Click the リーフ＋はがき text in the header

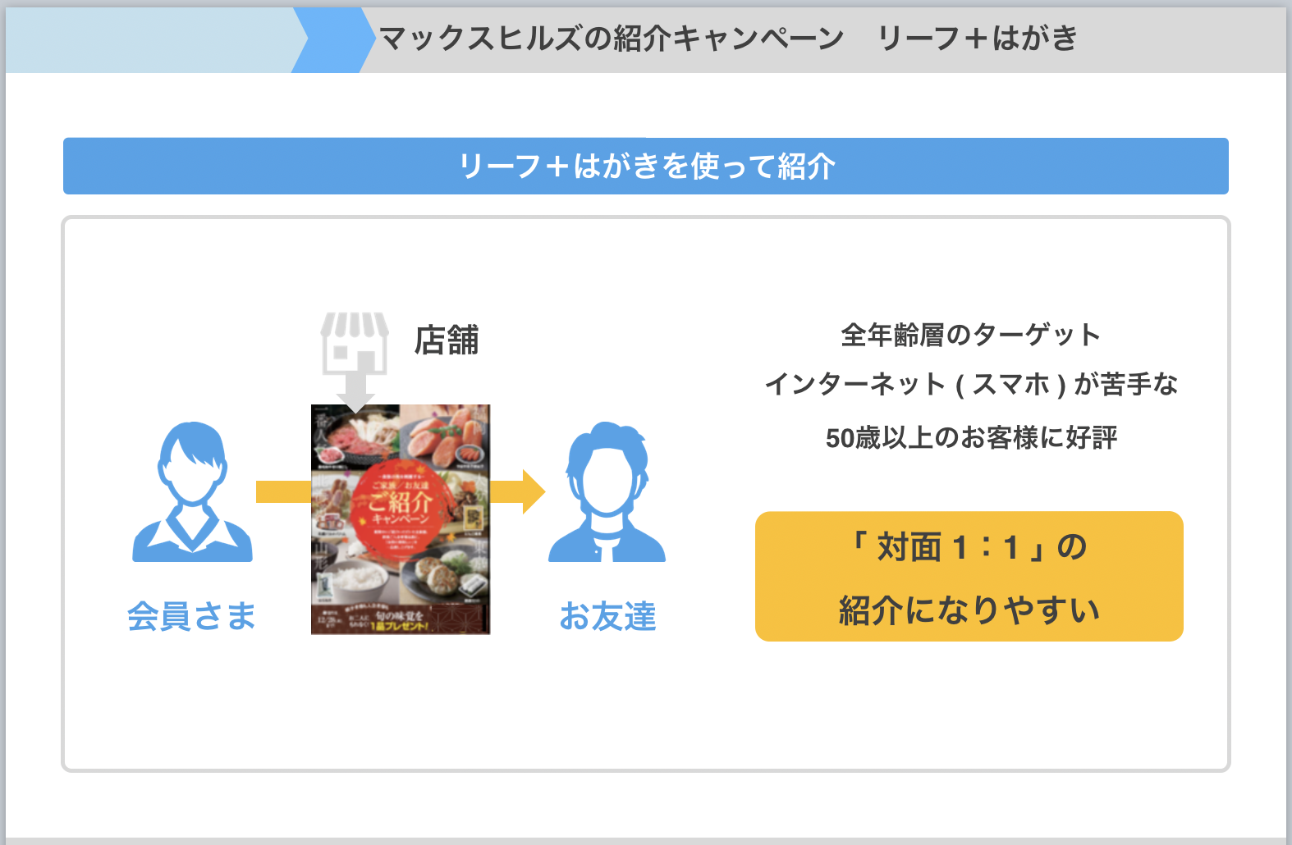978,39
